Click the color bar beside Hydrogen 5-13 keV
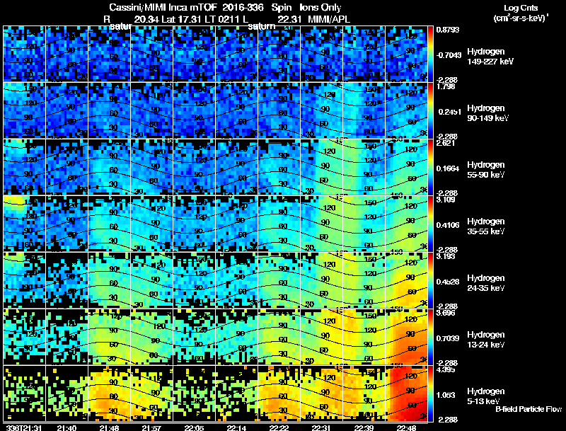 pos(430,393)
